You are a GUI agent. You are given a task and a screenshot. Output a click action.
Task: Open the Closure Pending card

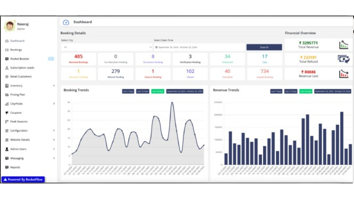(153, 74)
